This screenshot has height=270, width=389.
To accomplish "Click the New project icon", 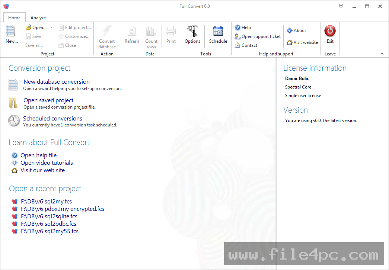I will (11, 31).
